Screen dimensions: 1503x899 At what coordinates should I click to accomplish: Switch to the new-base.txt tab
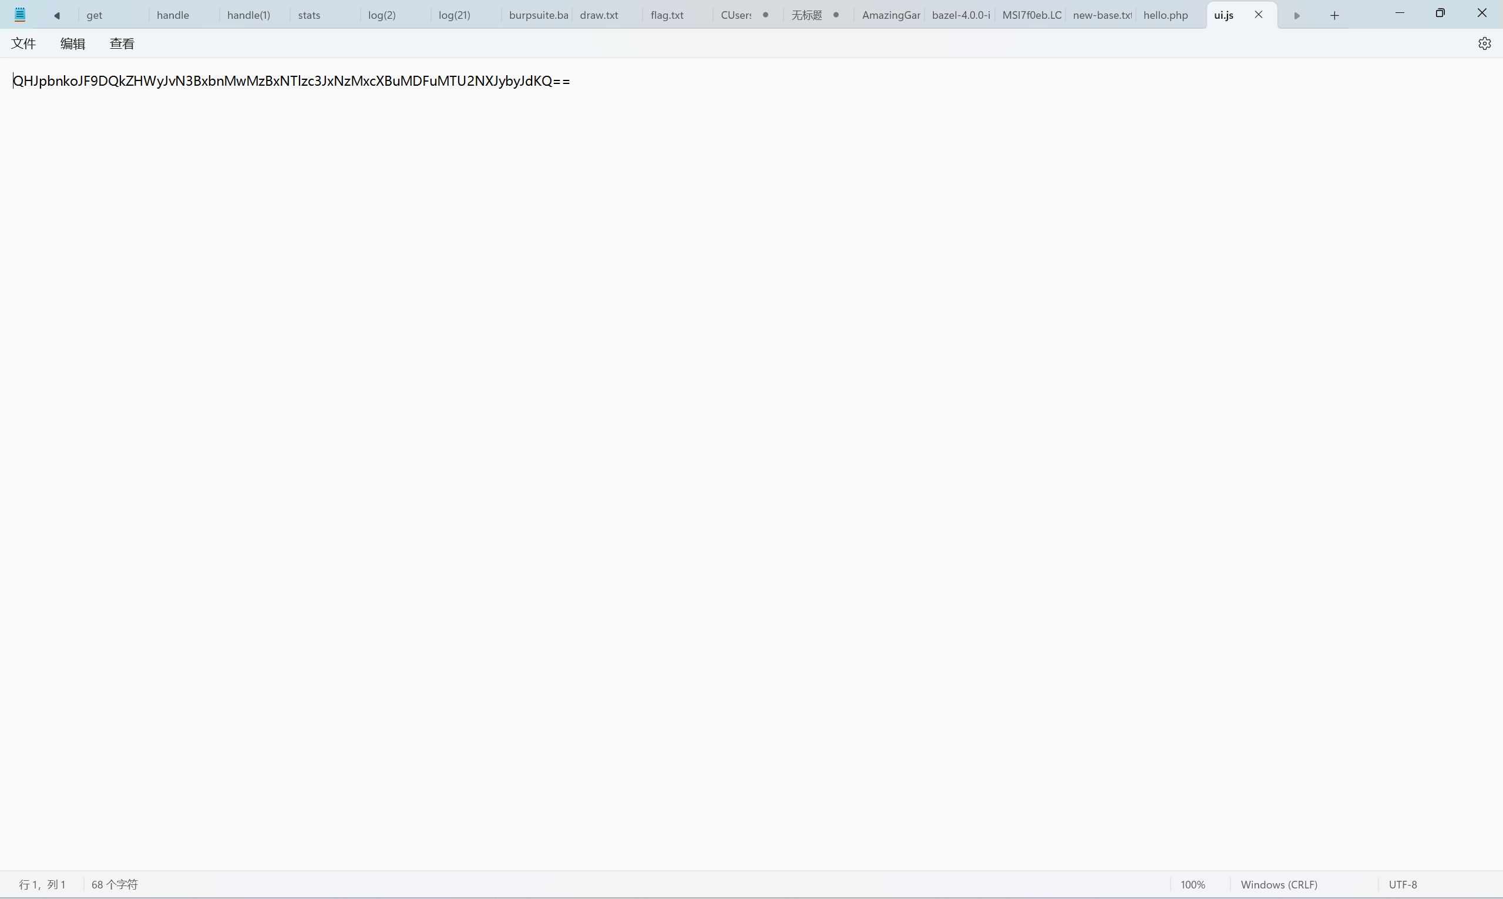click(x=1099, y=15)
